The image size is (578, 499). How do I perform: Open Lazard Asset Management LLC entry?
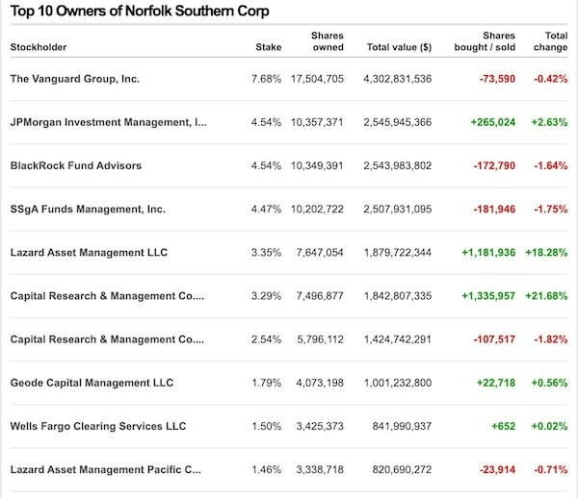89,252
